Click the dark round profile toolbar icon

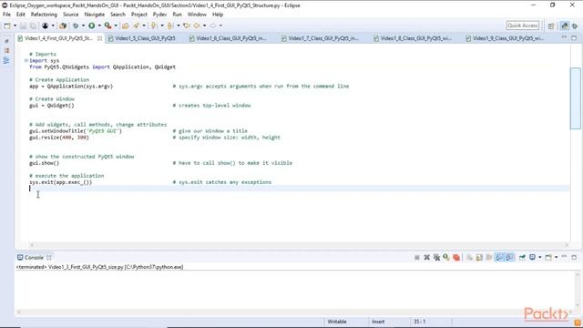pos(45,26)
